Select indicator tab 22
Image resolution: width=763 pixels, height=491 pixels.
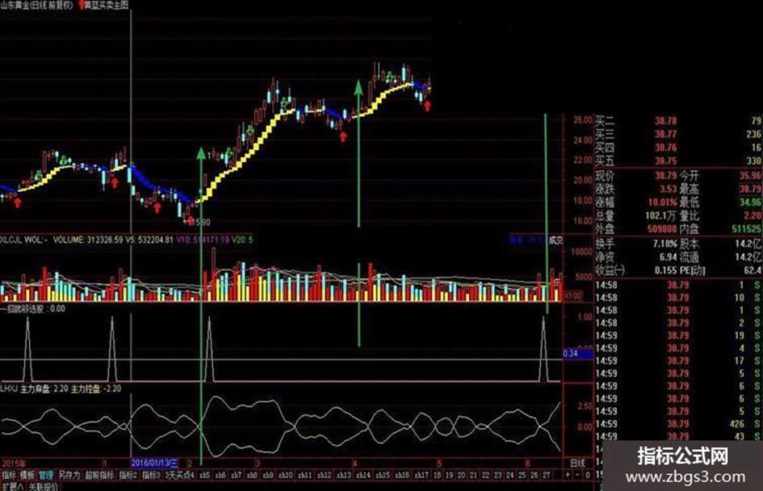[485, 475]
